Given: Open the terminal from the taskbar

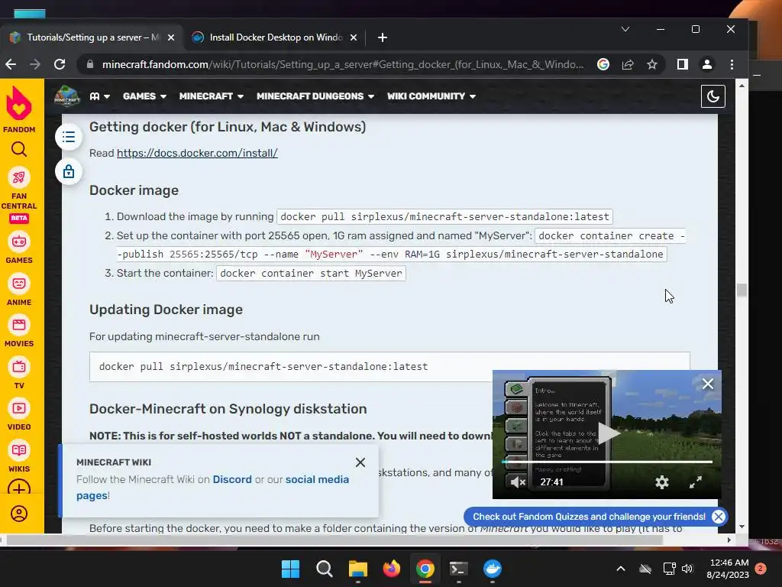Looking at the screenshot, I should [x=459, y=569].
